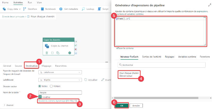Toggle the Modifier checkbox
The height and width of the screenshot is (109, 212).
coord(40,97)
